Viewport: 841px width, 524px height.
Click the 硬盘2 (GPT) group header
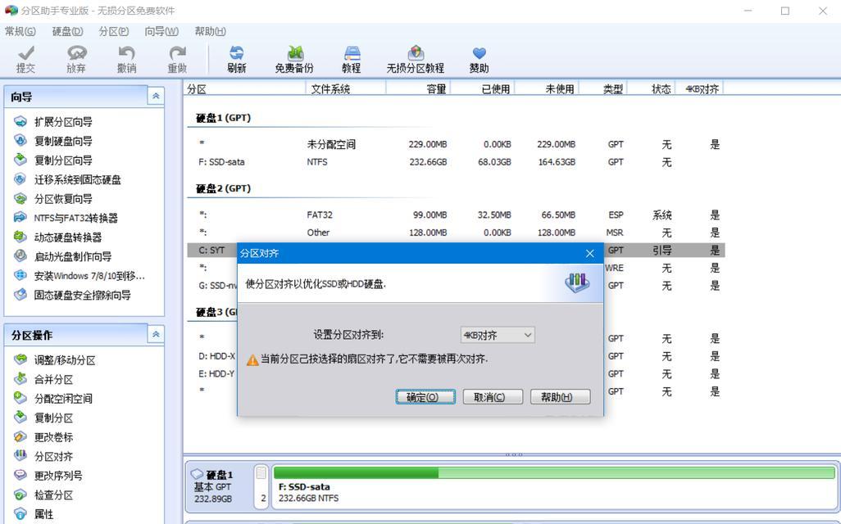tap(223, 188)
